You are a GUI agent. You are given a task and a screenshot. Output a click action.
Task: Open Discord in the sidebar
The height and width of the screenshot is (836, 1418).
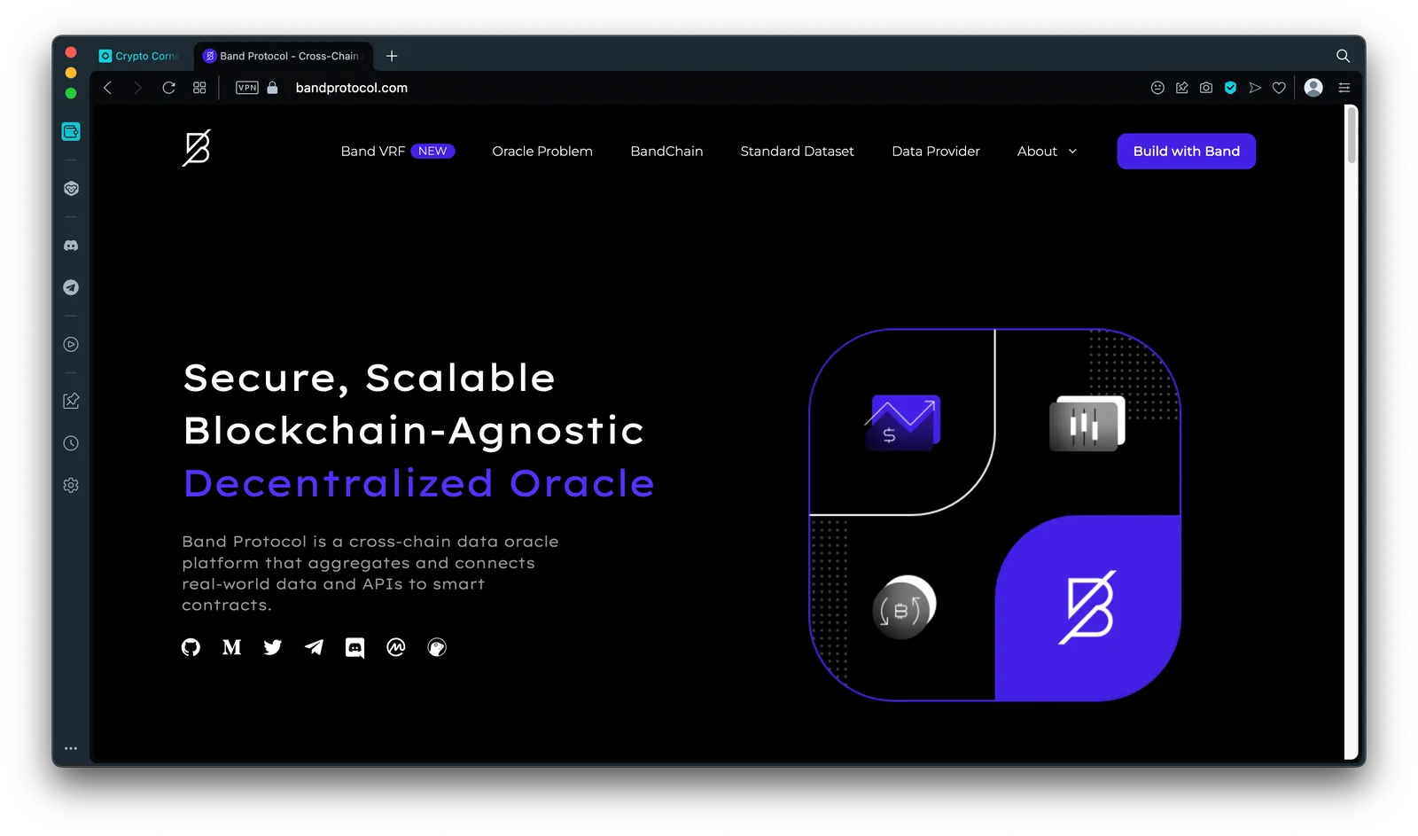pyautogui.click(x=71, y=246)
